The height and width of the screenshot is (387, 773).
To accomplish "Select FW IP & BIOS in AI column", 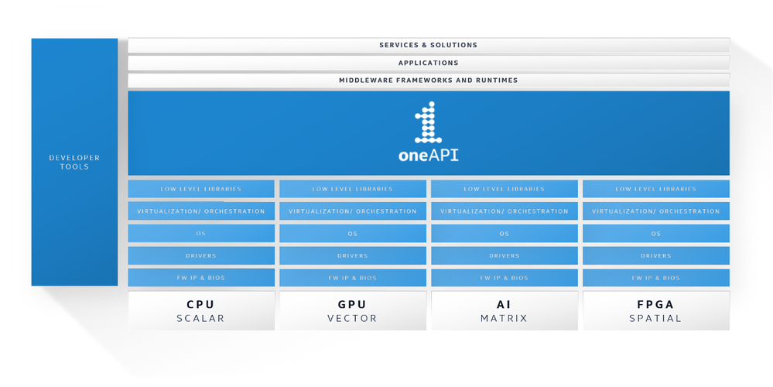I will pos(505,278).
